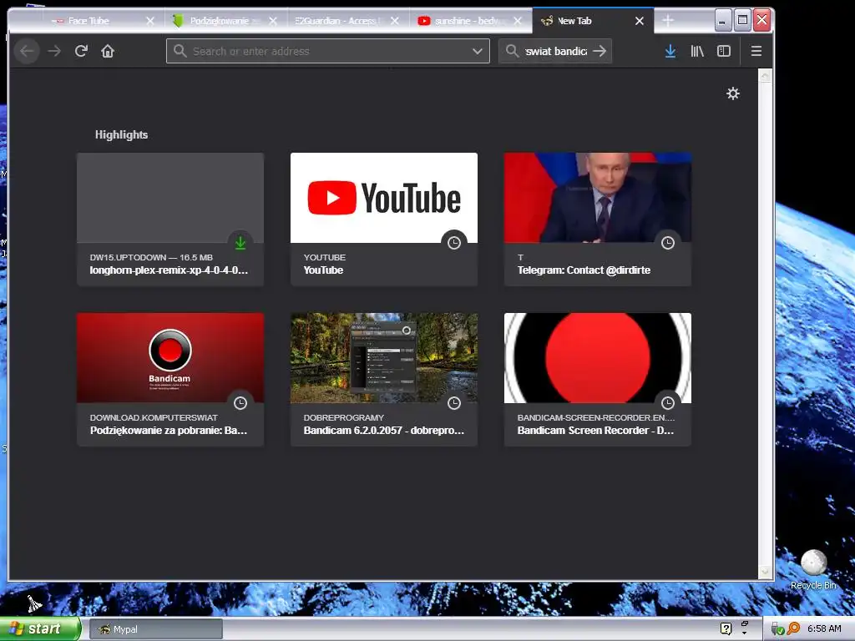Click the clock badge on dobreprogramy tile

tap(454, 403)
